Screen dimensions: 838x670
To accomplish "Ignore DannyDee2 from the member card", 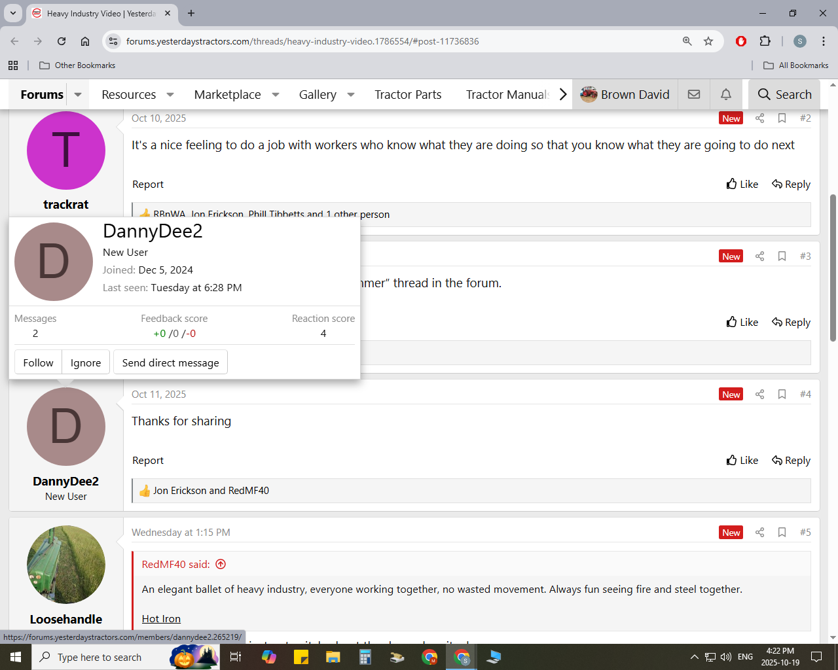I will [86, 362].
